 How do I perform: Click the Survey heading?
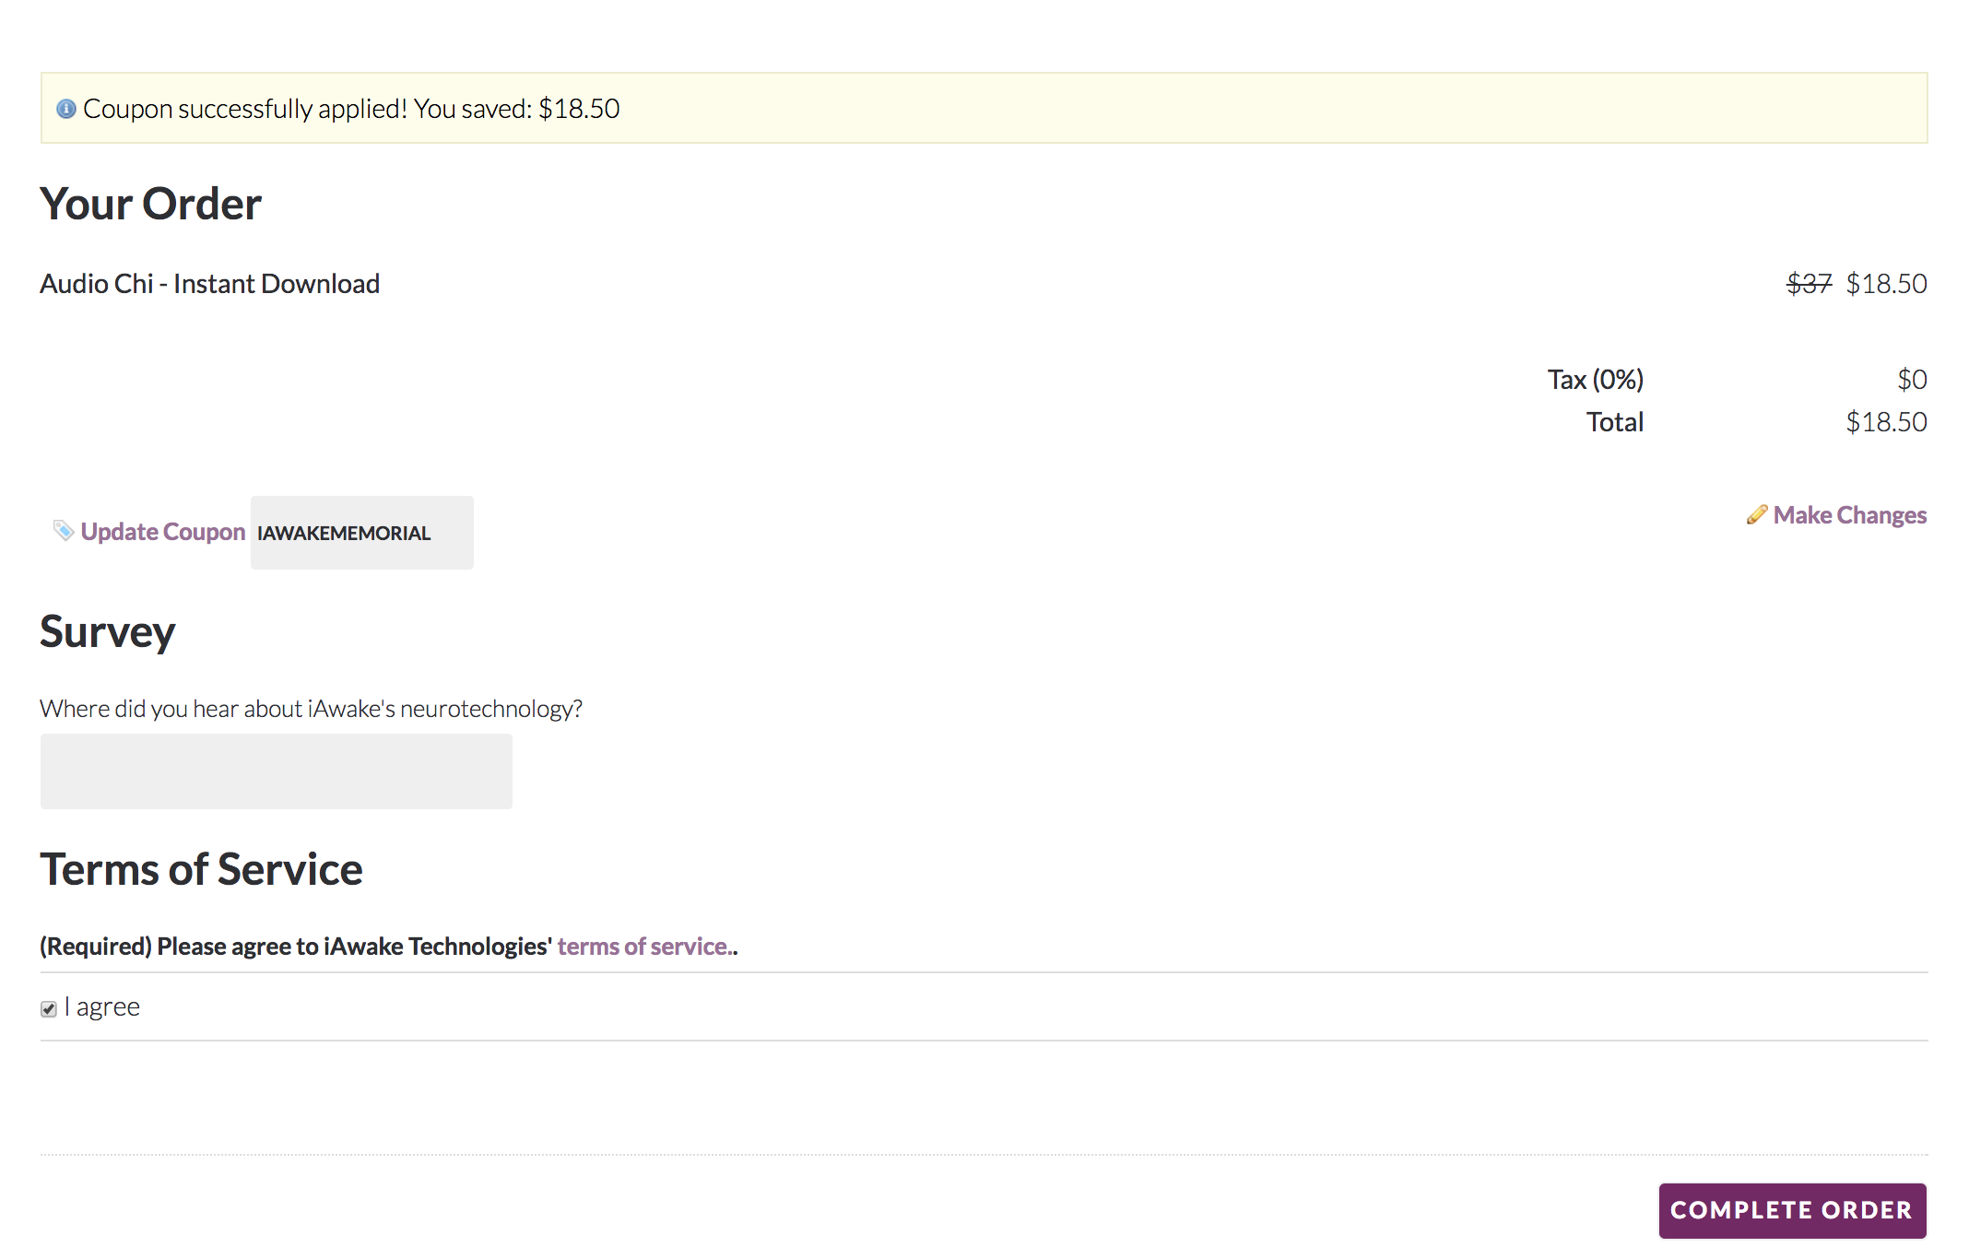[x=108, y=632]
